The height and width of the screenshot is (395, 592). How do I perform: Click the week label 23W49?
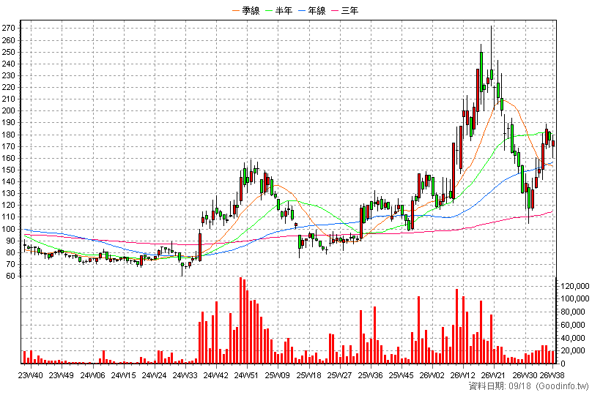coord(62,375)
